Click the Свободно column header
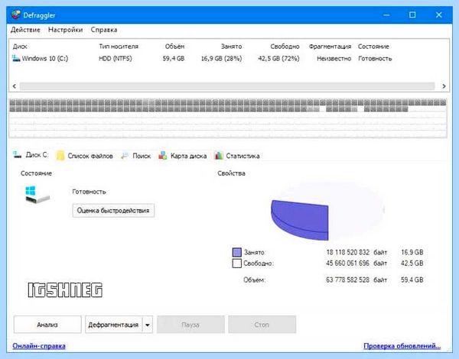Image resolution: width=459 pixels, height=359 pixels. click(x=285, y=47)
